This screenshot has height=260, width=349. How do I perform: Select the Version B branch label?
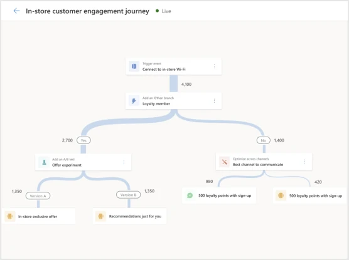[129, 195]
